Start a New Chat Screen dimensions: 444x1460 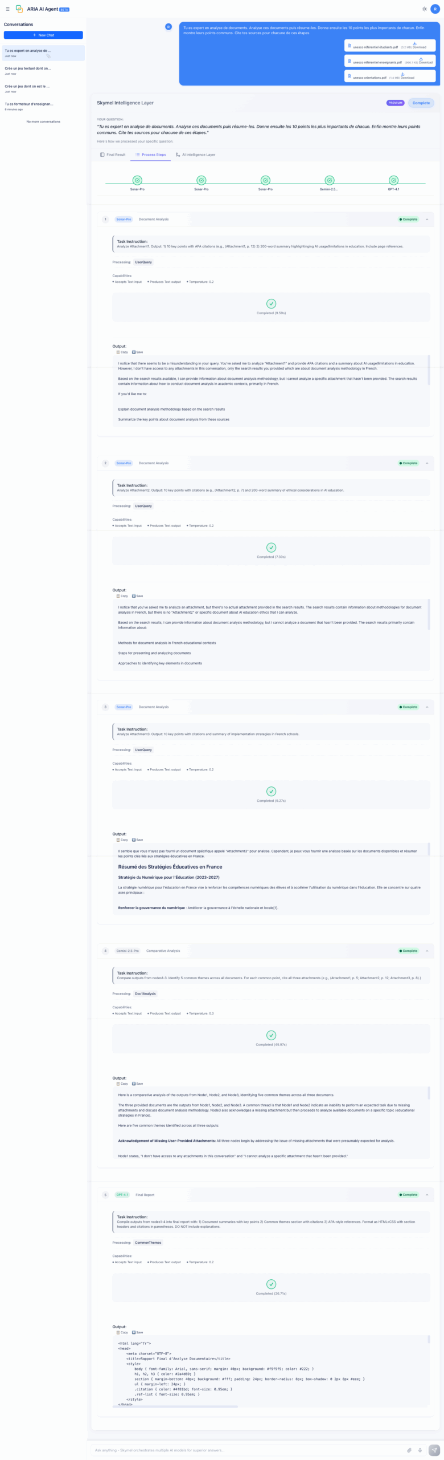[x=43, y=35]
